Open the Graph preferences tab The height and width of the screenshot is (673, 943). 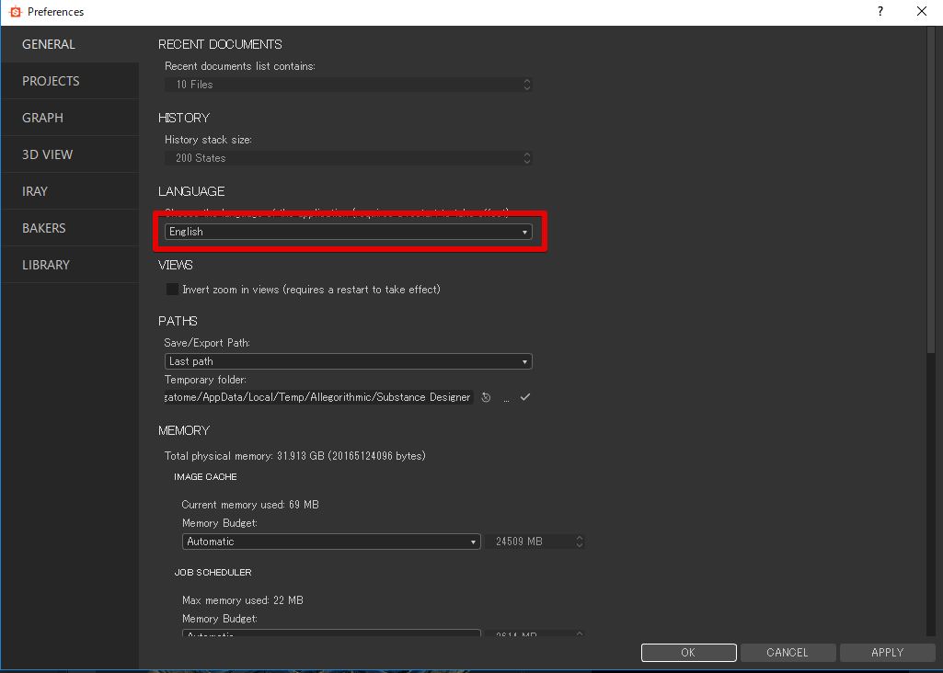[70, 118]
